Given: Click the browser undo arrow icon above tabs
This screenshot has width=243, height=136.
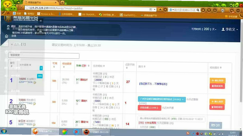Looking at the screenshot, I should point(19,2).
